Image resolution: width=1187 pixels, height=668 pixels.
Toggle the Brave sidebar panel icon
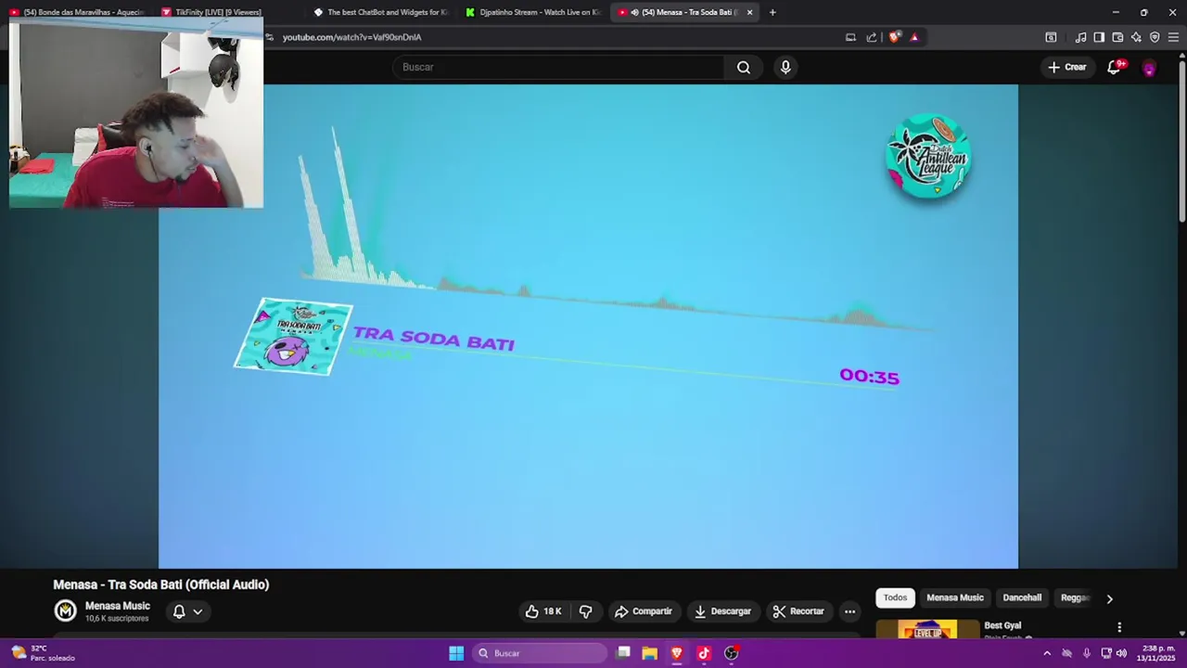[1099, 37]
